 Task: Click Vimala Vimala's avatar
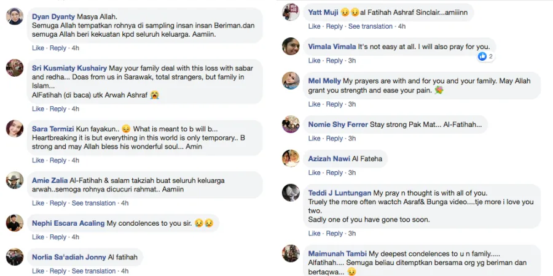291,46
